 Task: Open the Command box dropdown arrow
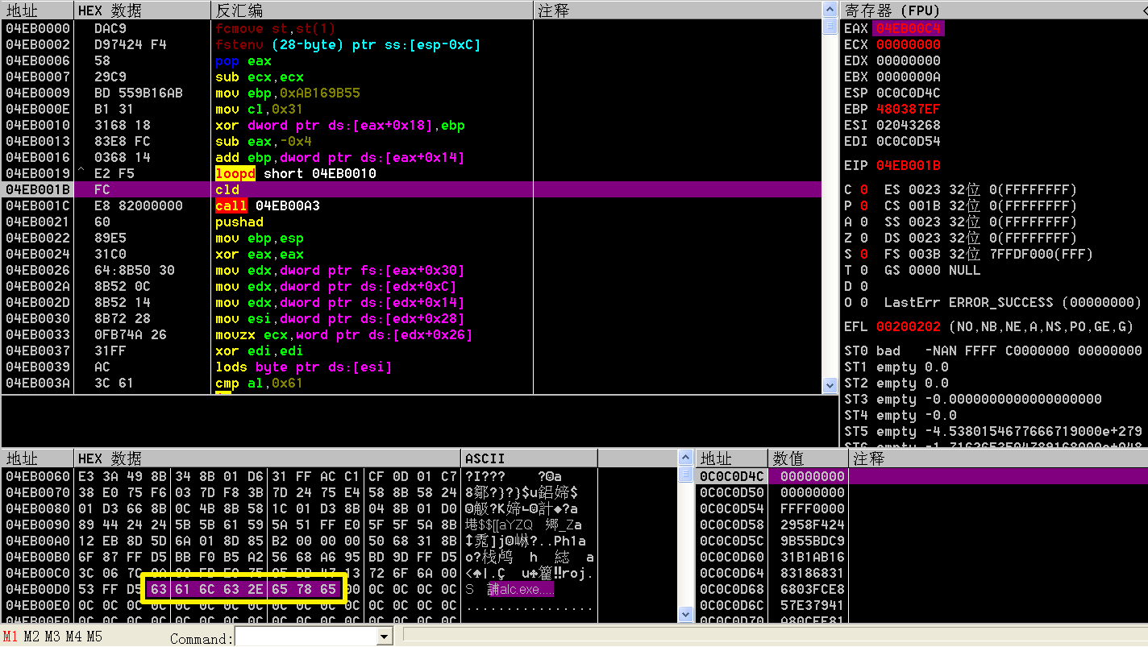[384, 637]
